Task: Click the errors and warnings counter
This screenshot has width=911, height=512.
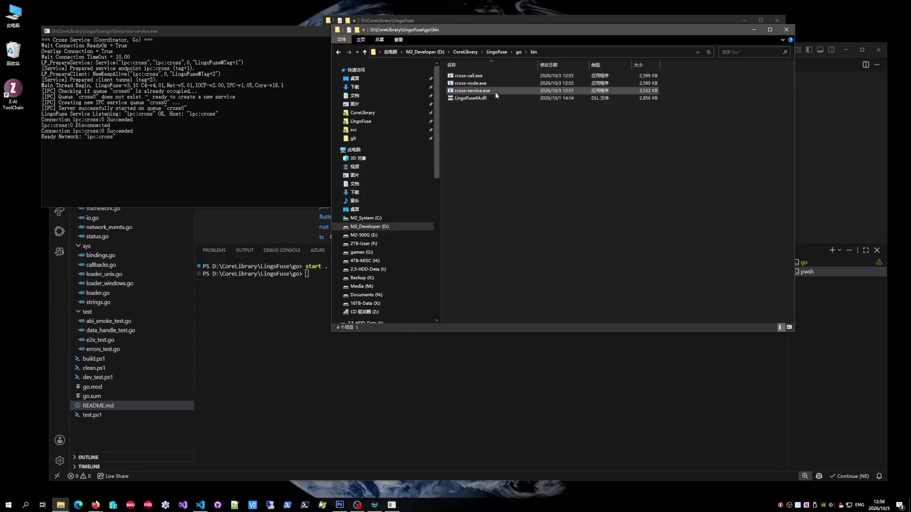Action: click(79, 476)
